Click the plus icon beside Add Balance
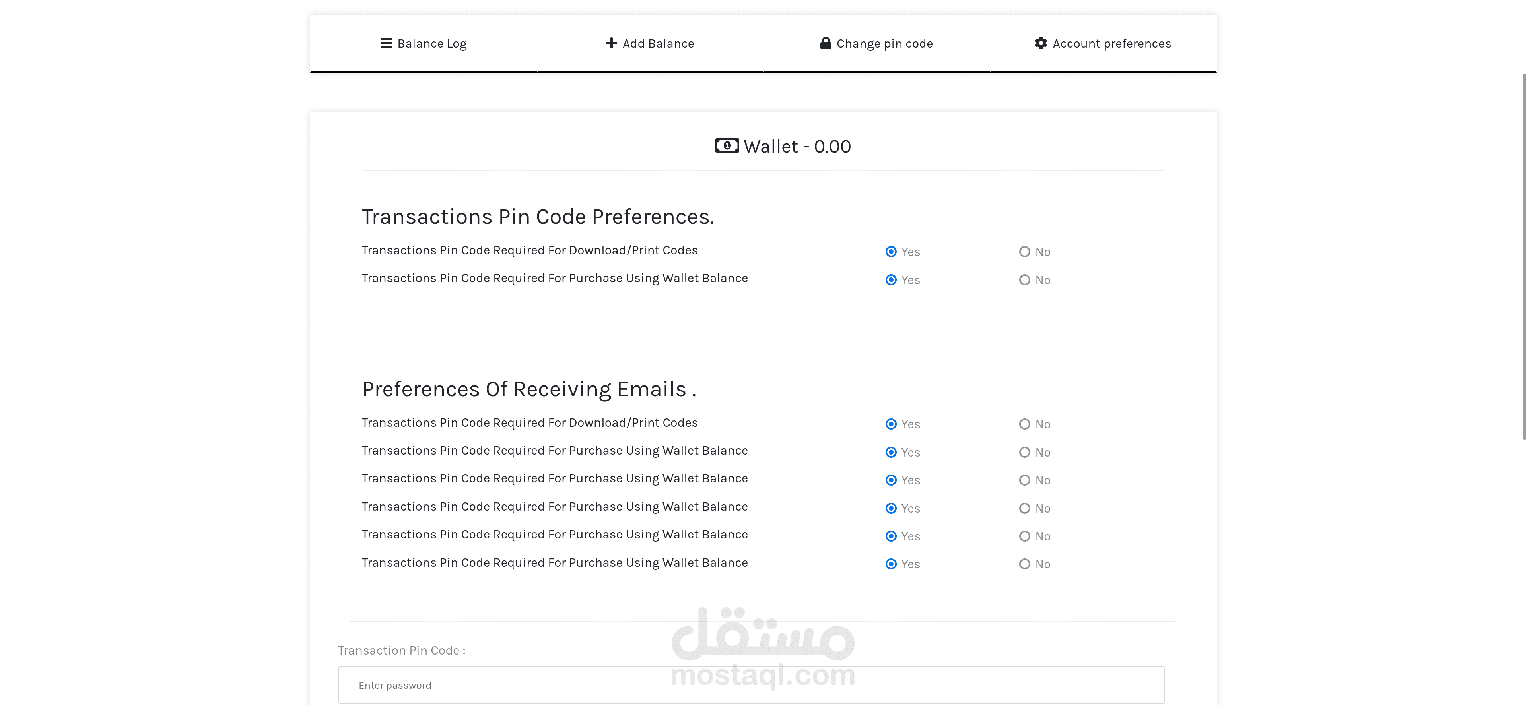Viewport: 1527px width, 705px height. (x=611, y=43)
